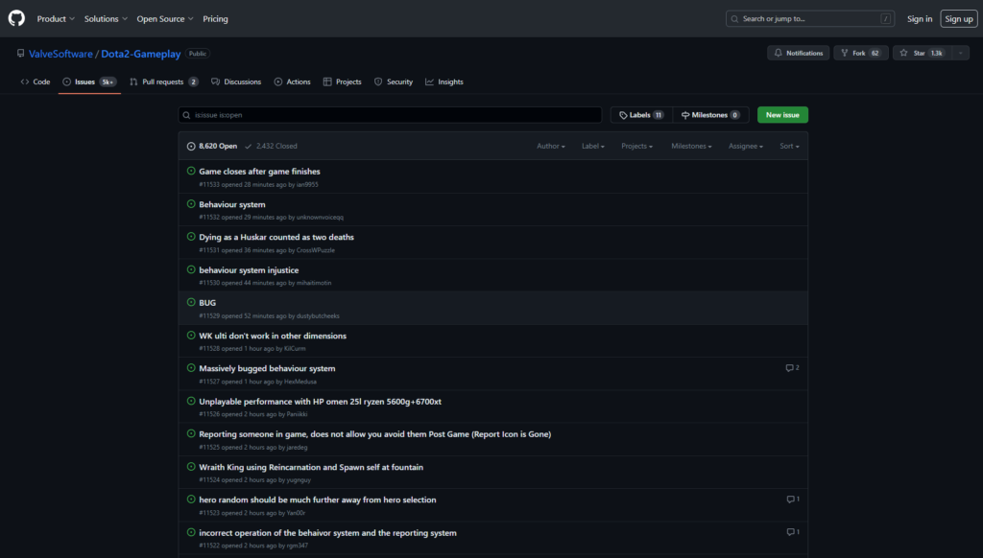
Task: Expand the star list dropdown arrow
Action: [x=961, y=53]
